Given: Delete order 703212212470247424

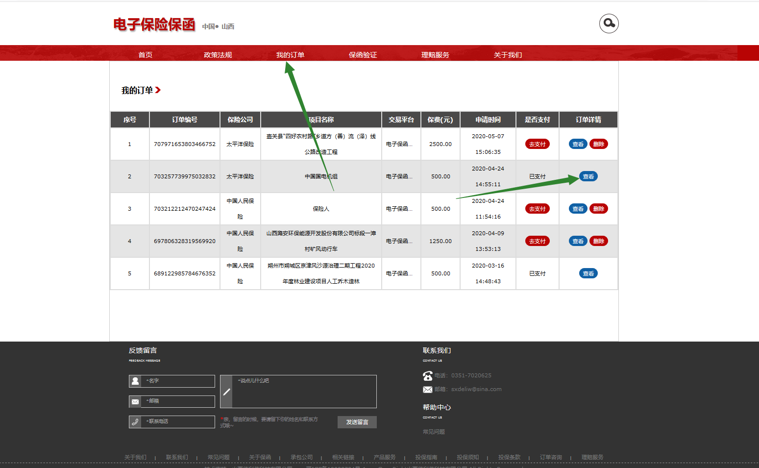Looking at the screenshot, I should click(x=598, y=209).
